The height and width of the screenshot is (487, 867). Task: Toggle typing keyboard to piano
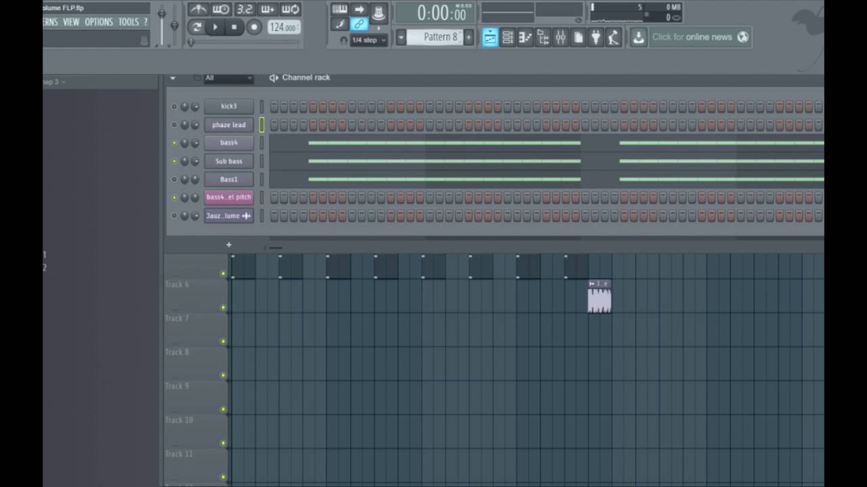pyautogui.click(x=340, y=9)
